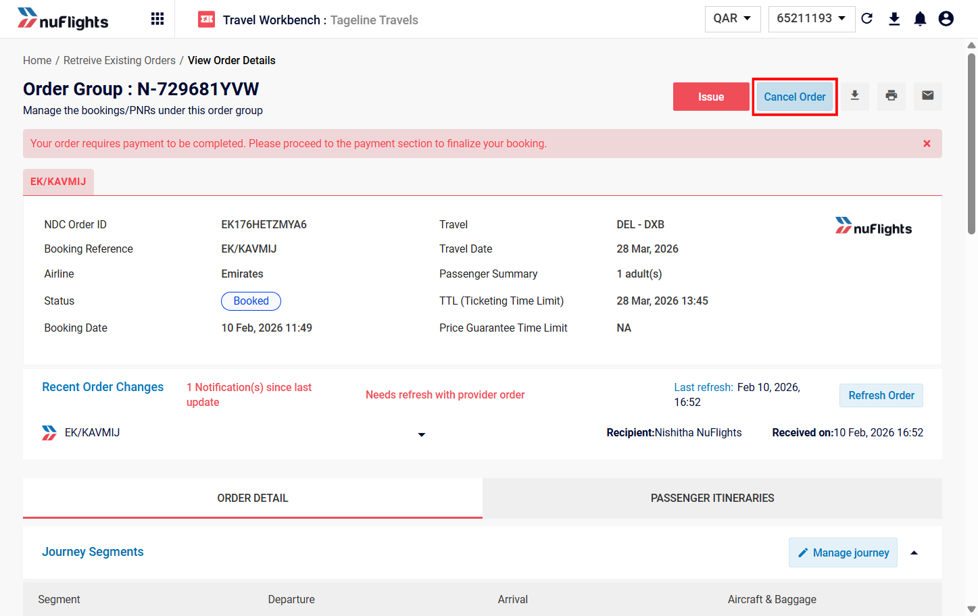Click the Travel Workbench red icon
Viewport: 978px width, 616px height.
[206, 20]
